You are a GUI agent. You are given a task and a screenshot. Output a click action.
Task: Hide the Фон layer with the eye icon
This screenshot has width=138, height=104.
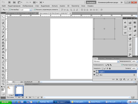click(x=94, y=75)
